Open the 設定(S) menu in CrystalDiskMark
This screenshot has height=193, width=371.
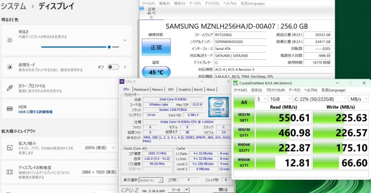(x=256, y=90)
